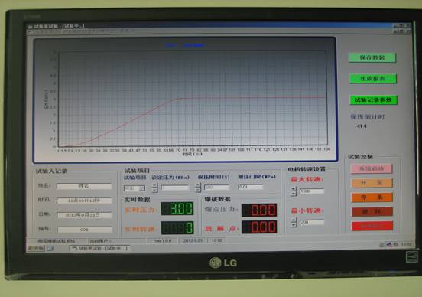Click the pink 系统启动 button
The image size is (422, 297).
coord(372,168)
